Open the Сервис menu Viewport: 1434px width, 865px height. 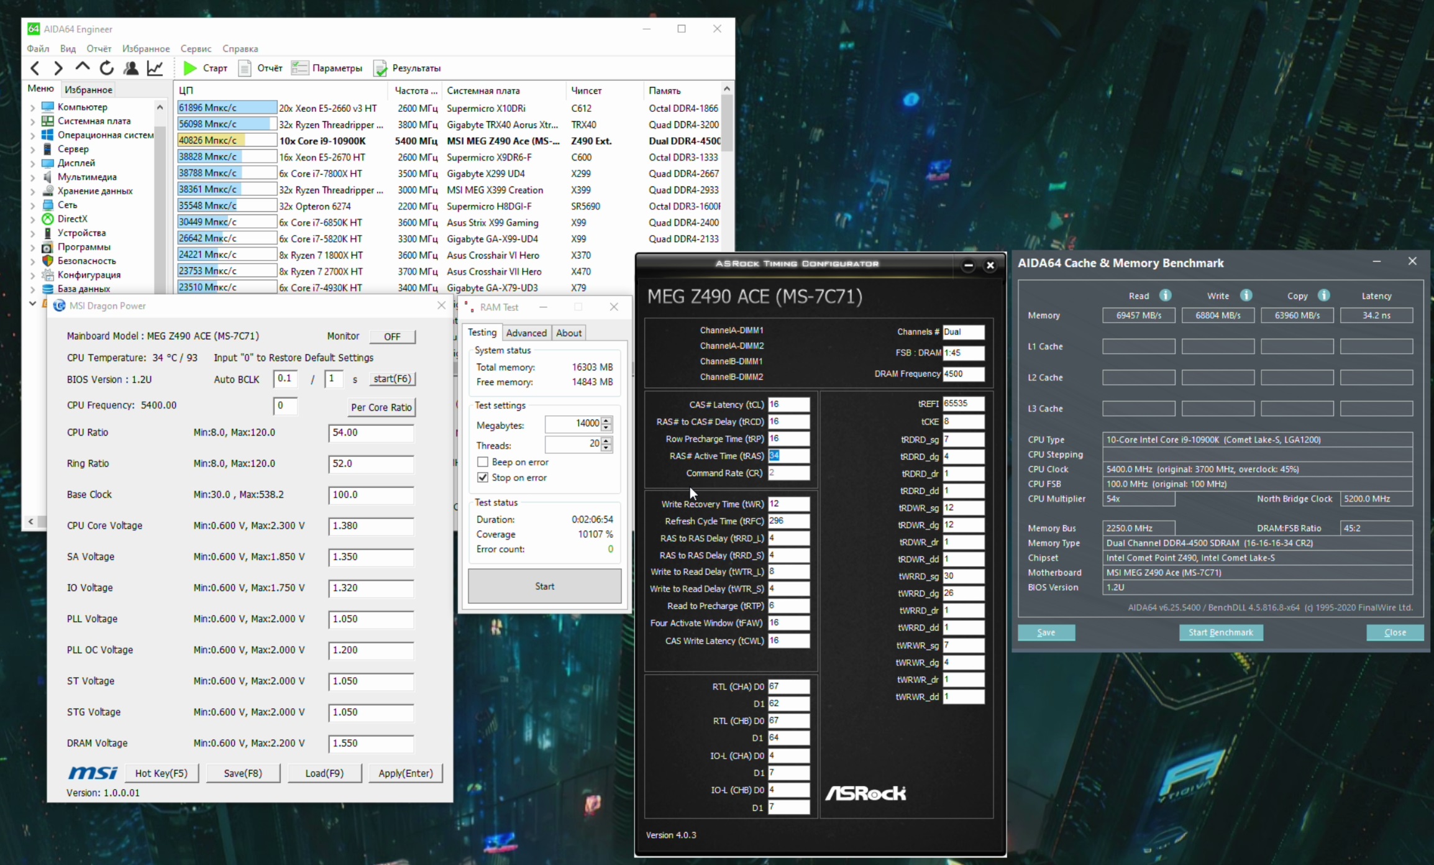tap(196, 48)
